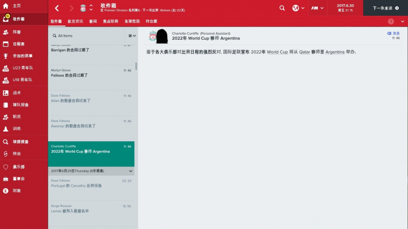The width and height of the screenshot is (408, 229).
Task: Open the 收件箱 inbox icon in sidebar
Action: pos(6,19)
